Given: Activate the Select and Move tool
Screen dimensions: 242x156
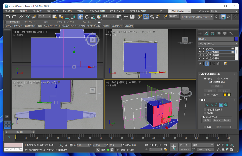Looking at the screenshot, I should (80, 17).
